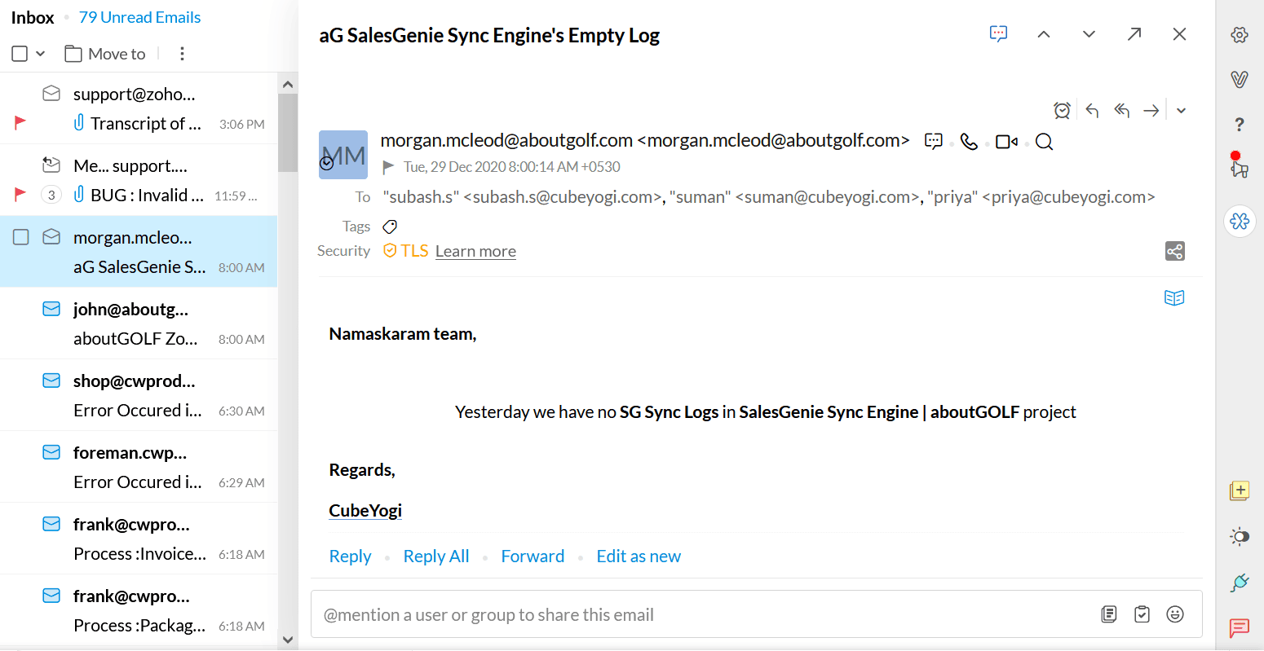Viewport: 1264px width, 651px height.
Task: Call the sender with phone icon
Action: coord(969,142)
